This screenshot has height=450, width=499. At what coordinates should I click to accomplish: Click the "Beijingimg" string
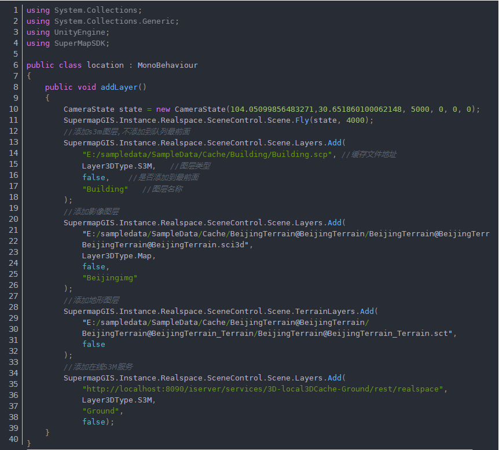click(110, 278)
